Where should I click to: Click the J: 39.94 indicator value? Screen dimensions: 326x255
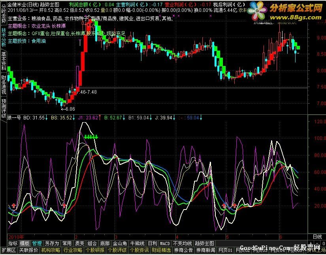tap(164, 118)
